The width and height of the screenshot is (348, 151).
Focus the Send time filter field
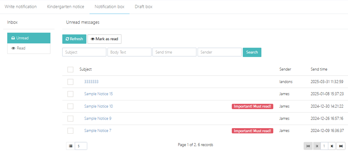coord(175,52)
